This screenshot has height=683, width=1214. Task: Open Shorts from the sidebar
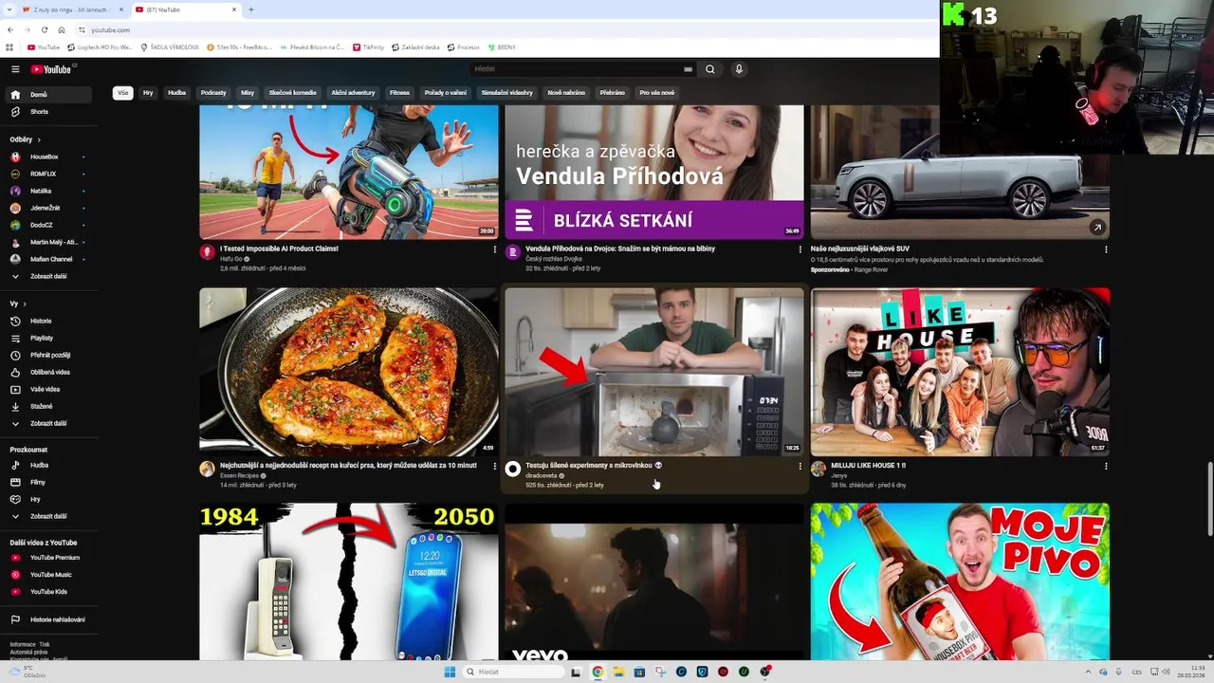pos(47,112)
